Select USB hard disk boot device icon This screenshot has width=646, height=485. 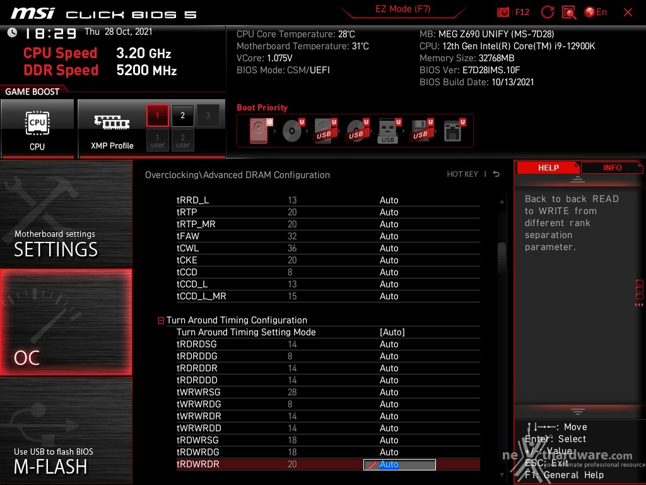326,131
